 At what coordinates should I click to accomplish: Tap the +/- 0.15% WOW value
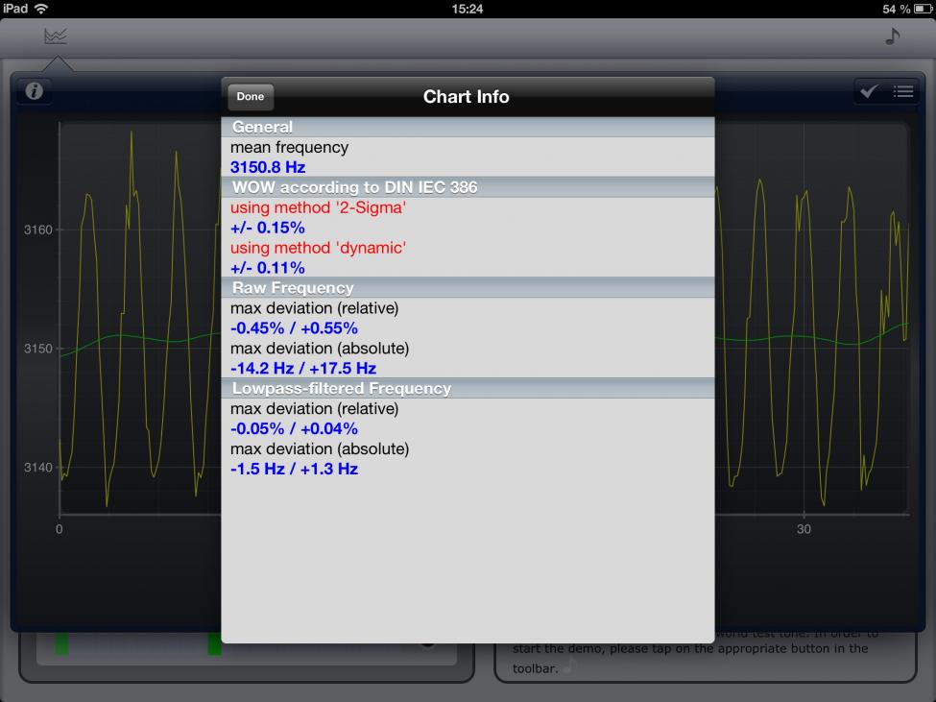pos(268,228)
